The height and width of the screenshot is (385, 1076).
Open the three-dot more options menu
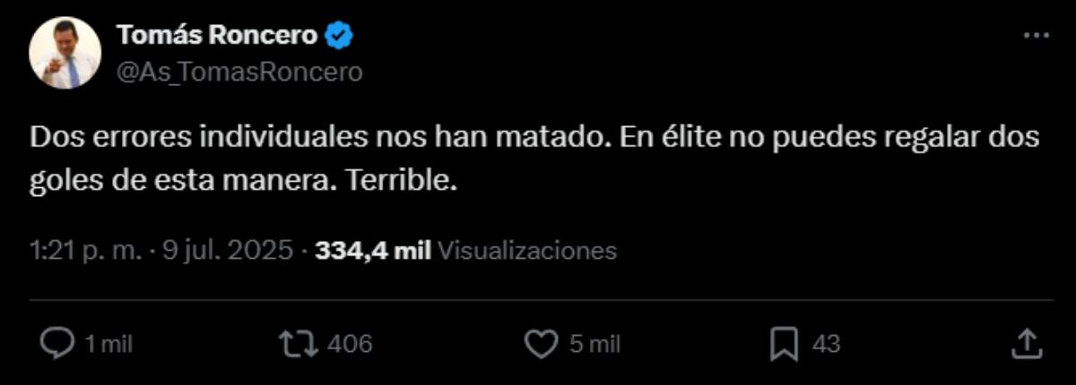click(x=1036, y=36)
